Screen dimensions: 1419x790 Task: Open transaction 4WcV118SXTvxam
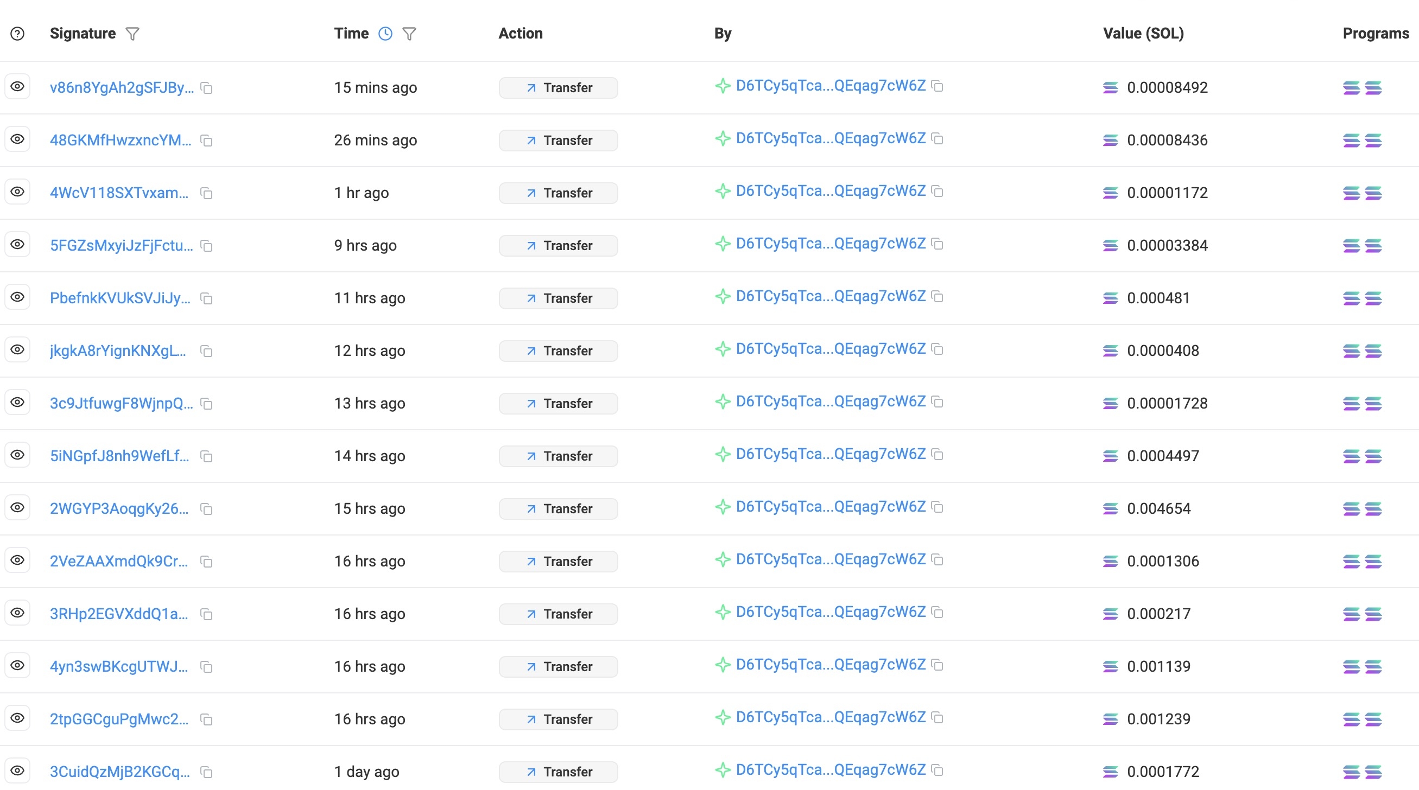tap(119, 193)
